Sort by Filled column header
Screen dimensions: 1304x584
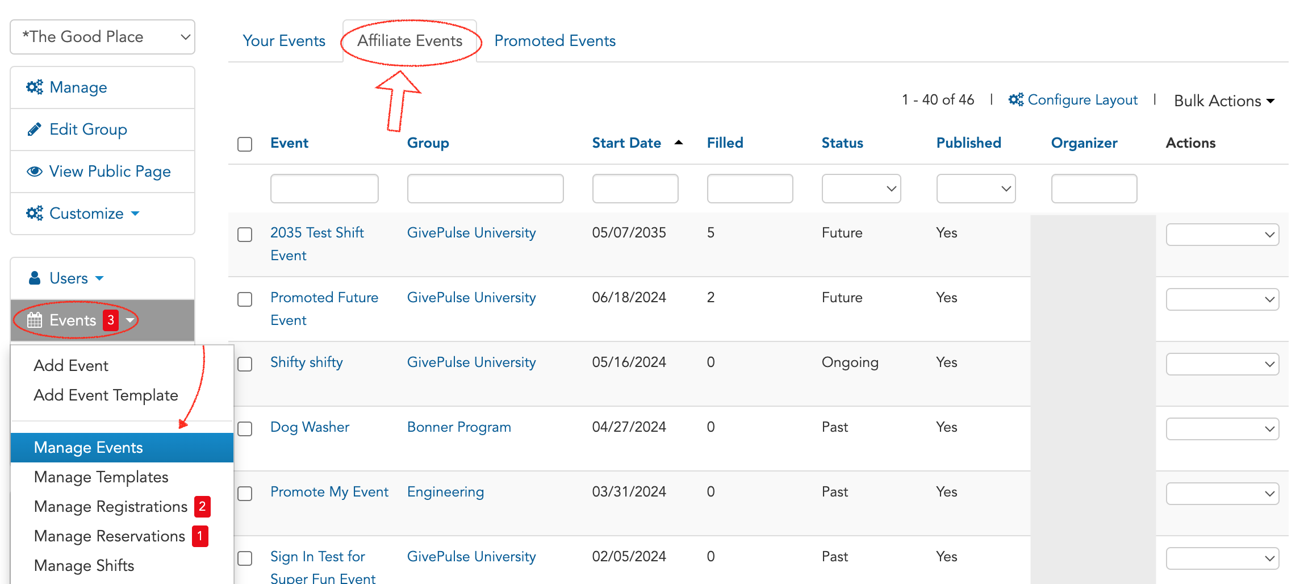725,143
